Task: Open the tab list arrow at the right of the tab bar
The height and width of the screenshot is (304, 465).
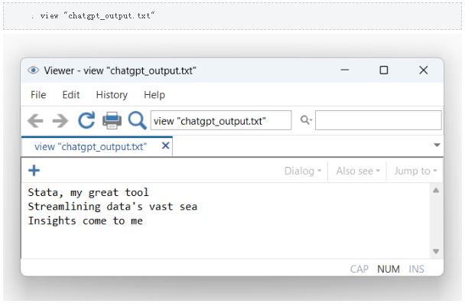Action: [x=437, y=145]
